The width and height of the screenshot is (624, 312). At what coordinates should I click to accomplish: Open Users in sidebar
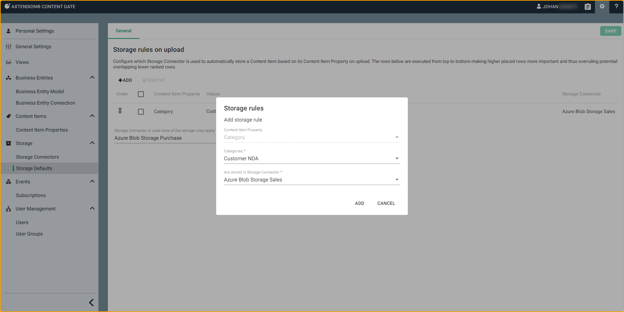[x=22, y=223]
